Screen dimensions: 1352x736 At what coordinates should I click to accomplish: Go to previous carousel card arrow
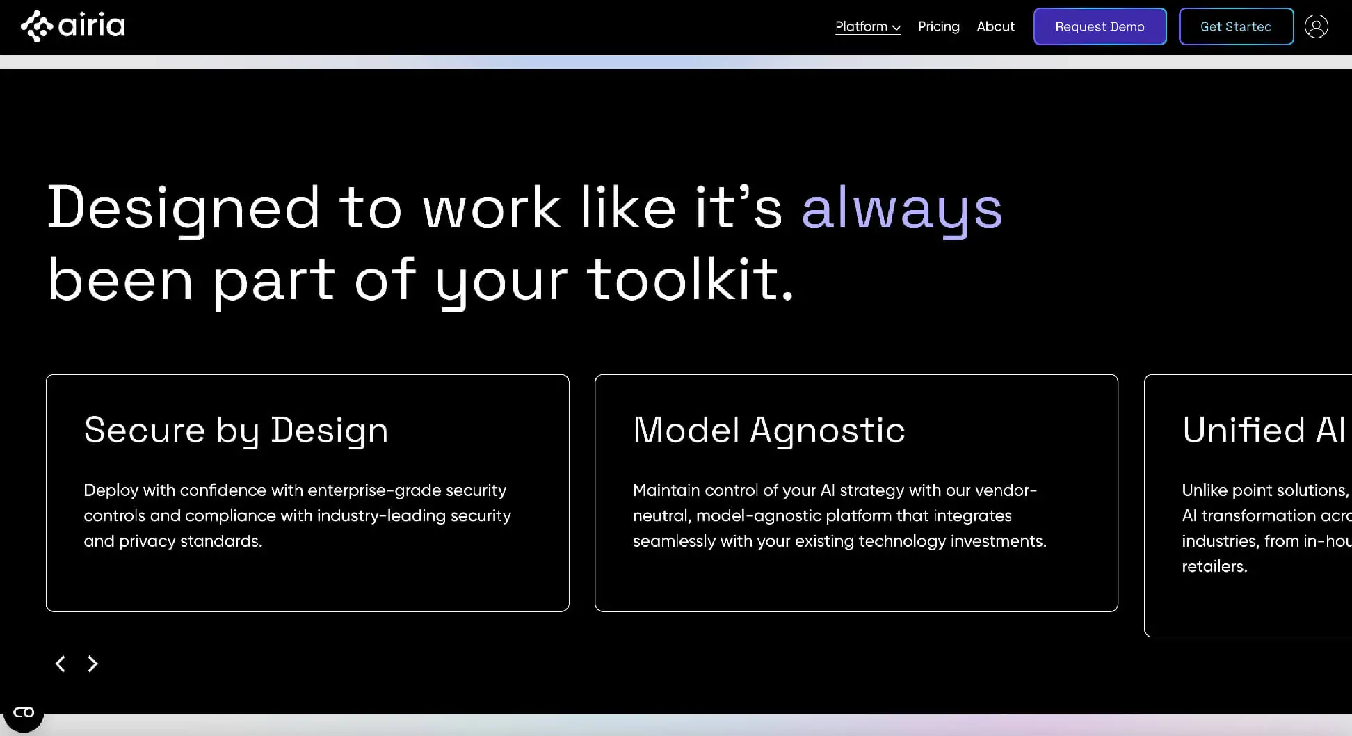61,664
